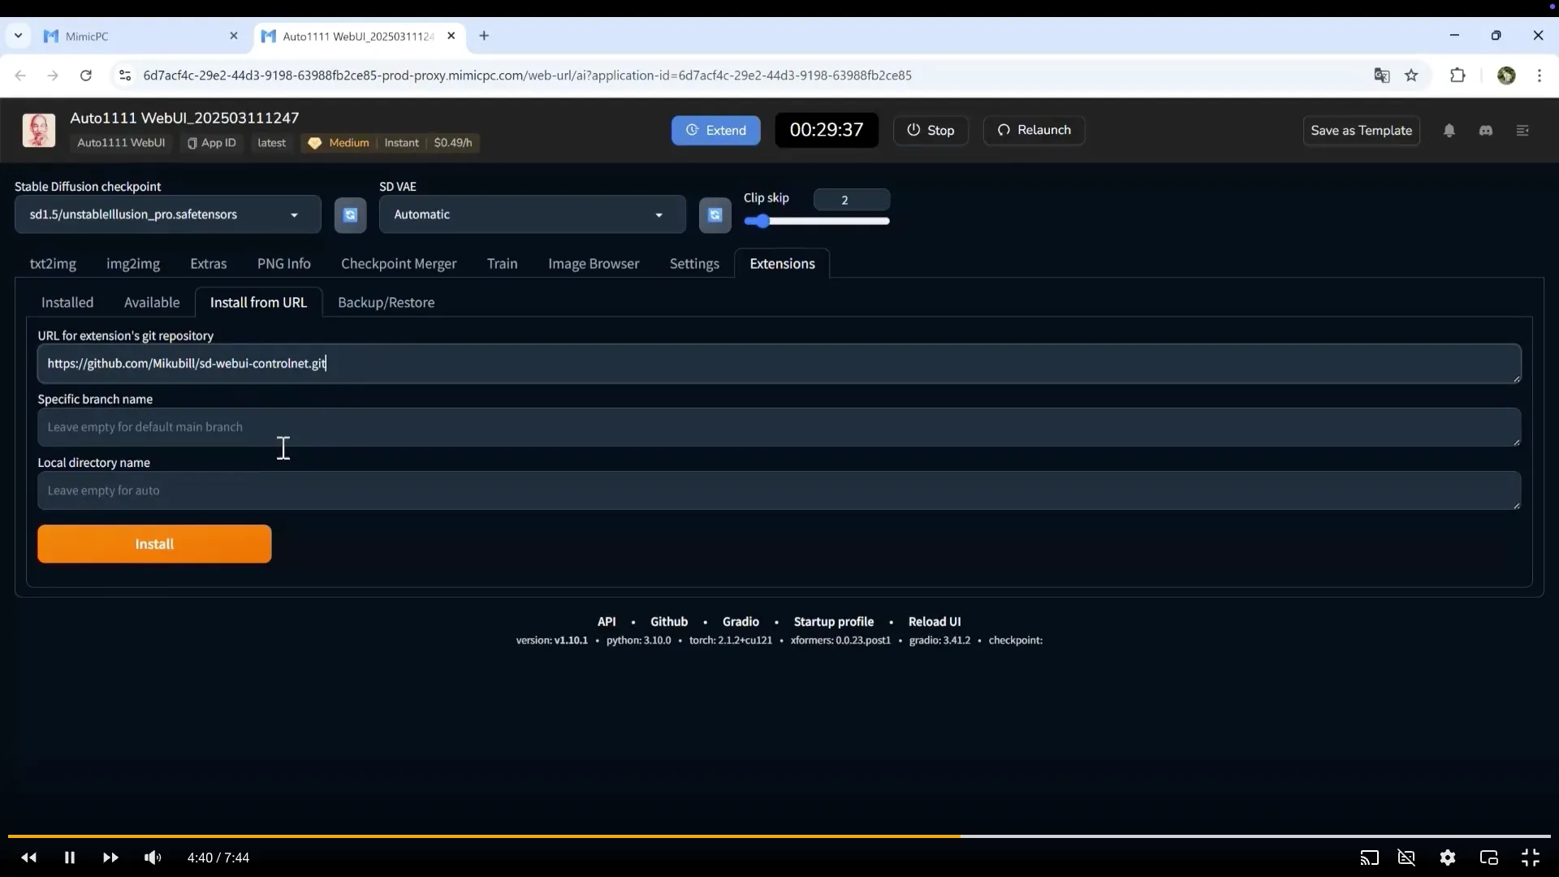This screenshot has height=877, width=1559.
Task: Click the Discord icon in header
Action: pyautogui.click(x=1485, y=131)
